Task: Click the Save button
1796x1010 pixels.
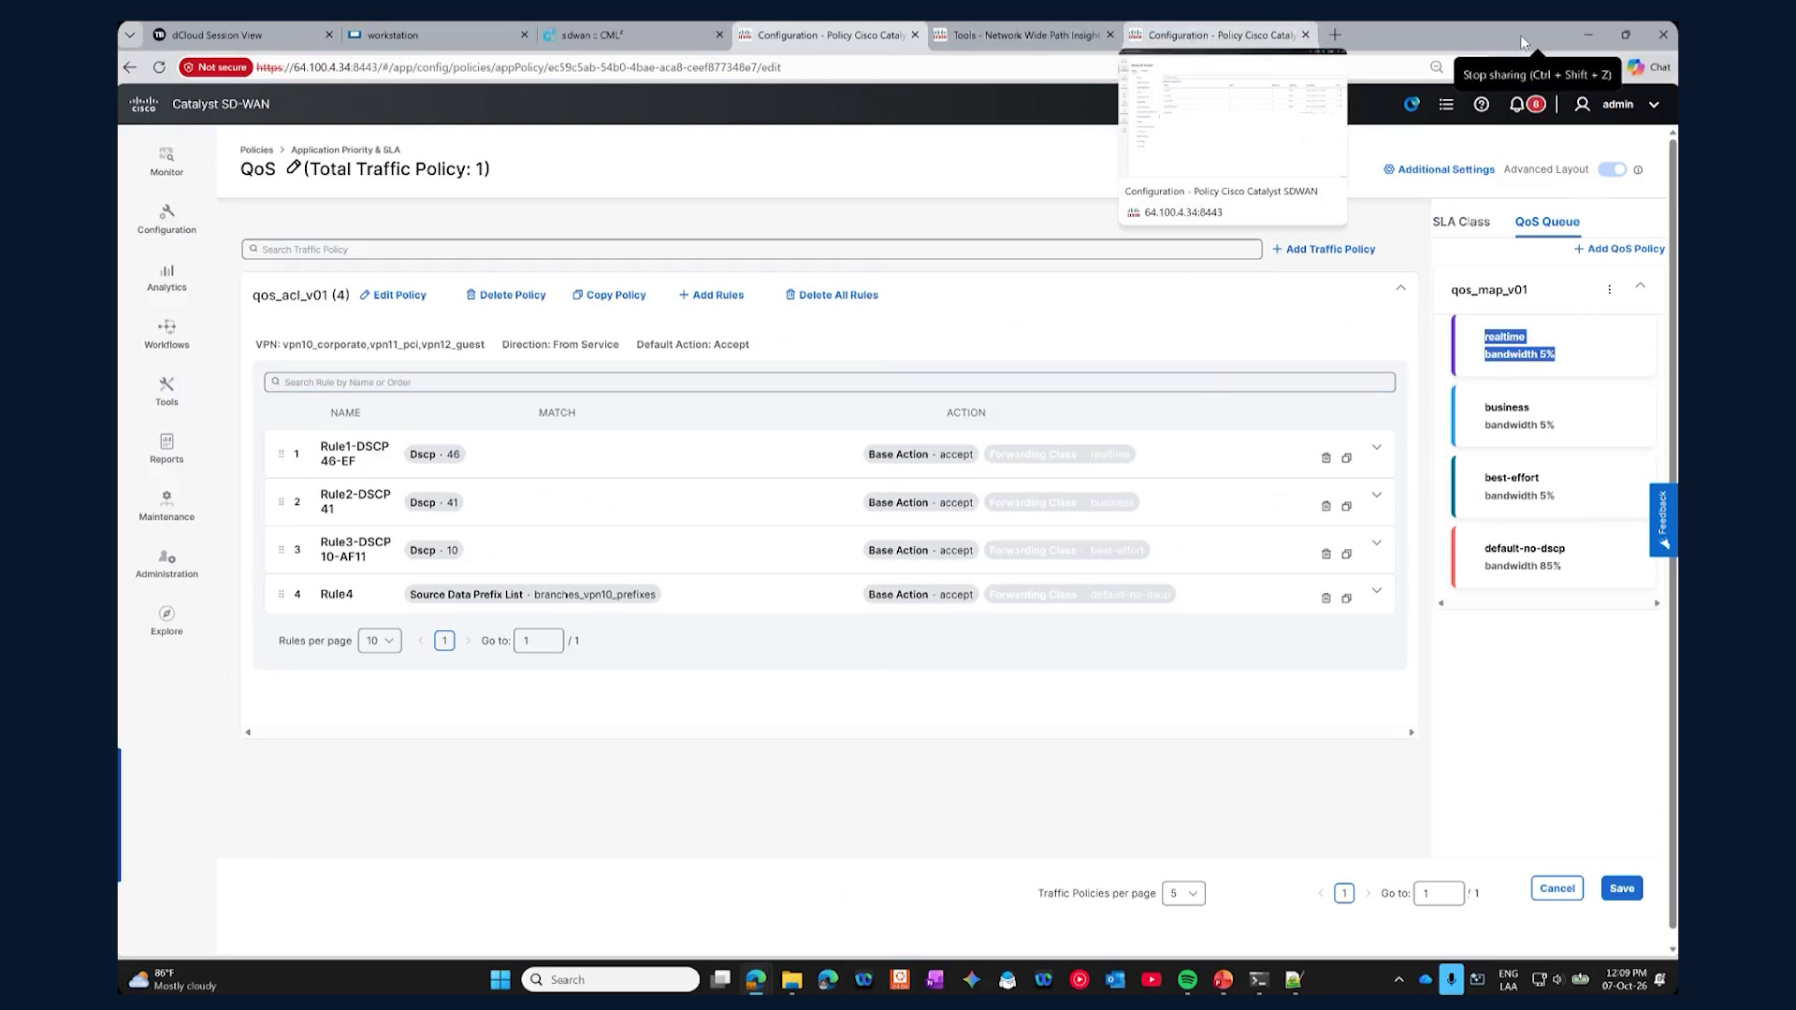Action: pos(1622,888)
